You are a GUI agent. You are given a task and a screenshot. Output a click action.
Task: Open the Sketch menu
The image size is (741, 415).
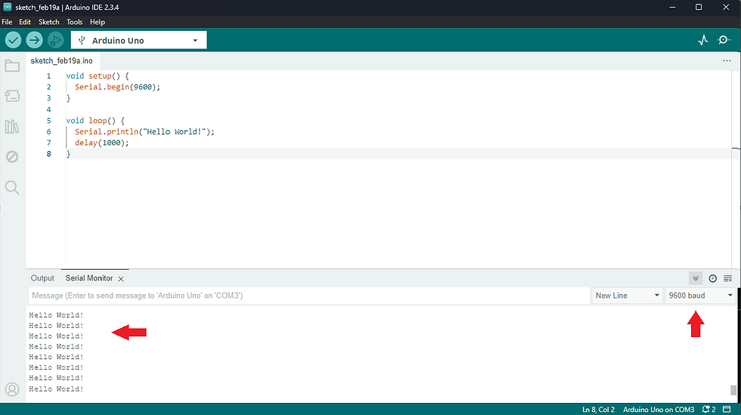click(48, 22)
